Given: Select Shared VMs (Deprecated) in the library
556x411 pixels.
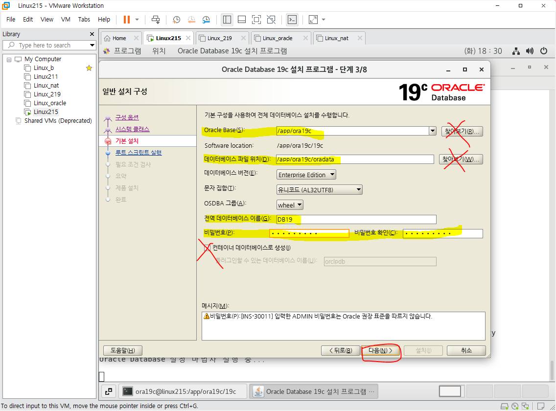Looking at the screenshot, I should [x=58, y=121].
